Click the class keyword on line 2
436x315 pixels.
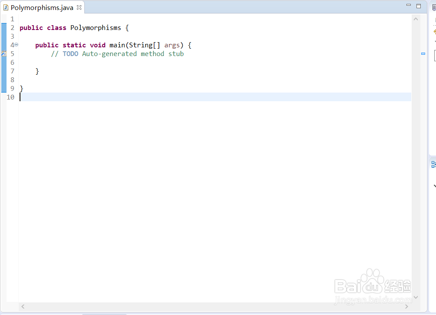click(x=57, y=28)
